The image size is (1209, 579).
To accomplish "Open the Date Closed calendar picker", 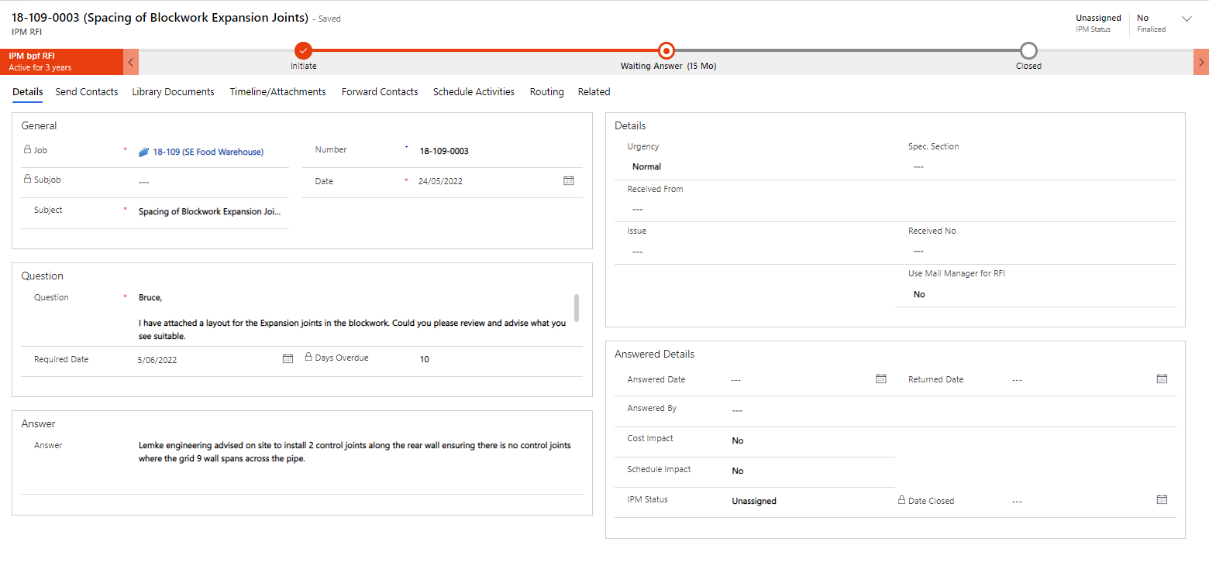I will point(1161,499).
